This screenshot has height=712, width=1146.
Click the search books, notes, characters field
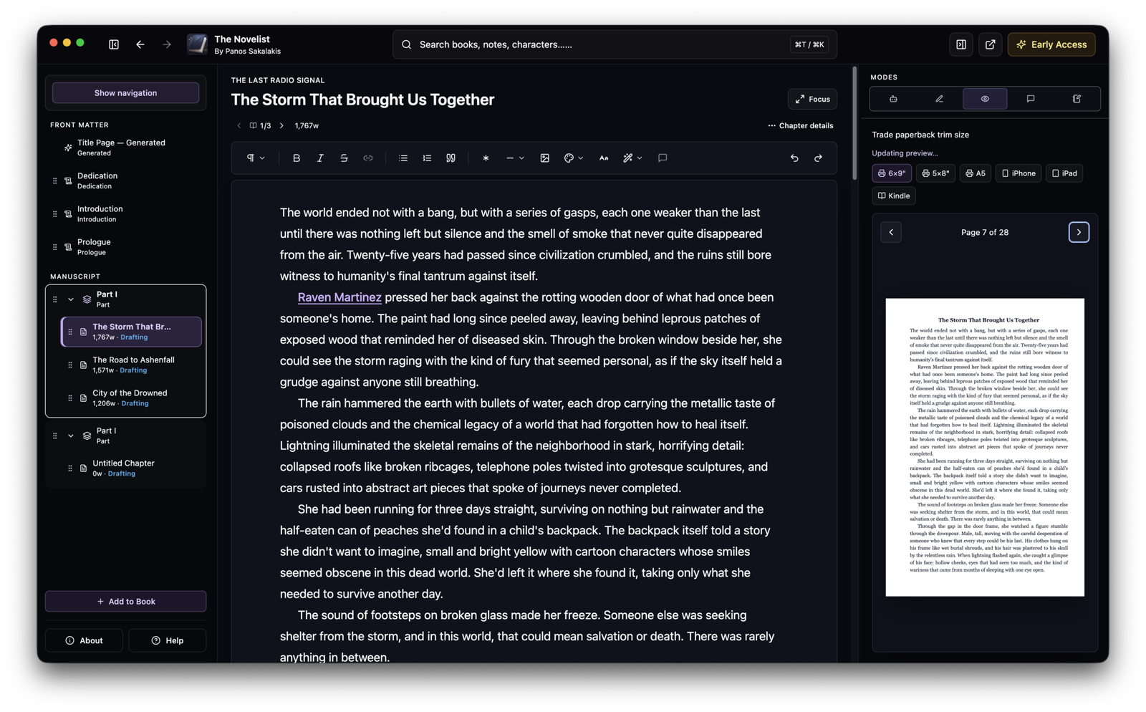pos(615,44)
